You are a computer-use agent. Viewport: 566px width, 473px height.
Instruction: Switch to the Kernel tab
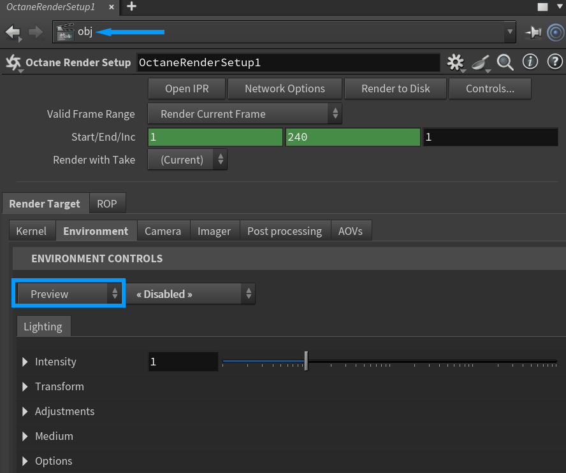[x=31, y=231]
